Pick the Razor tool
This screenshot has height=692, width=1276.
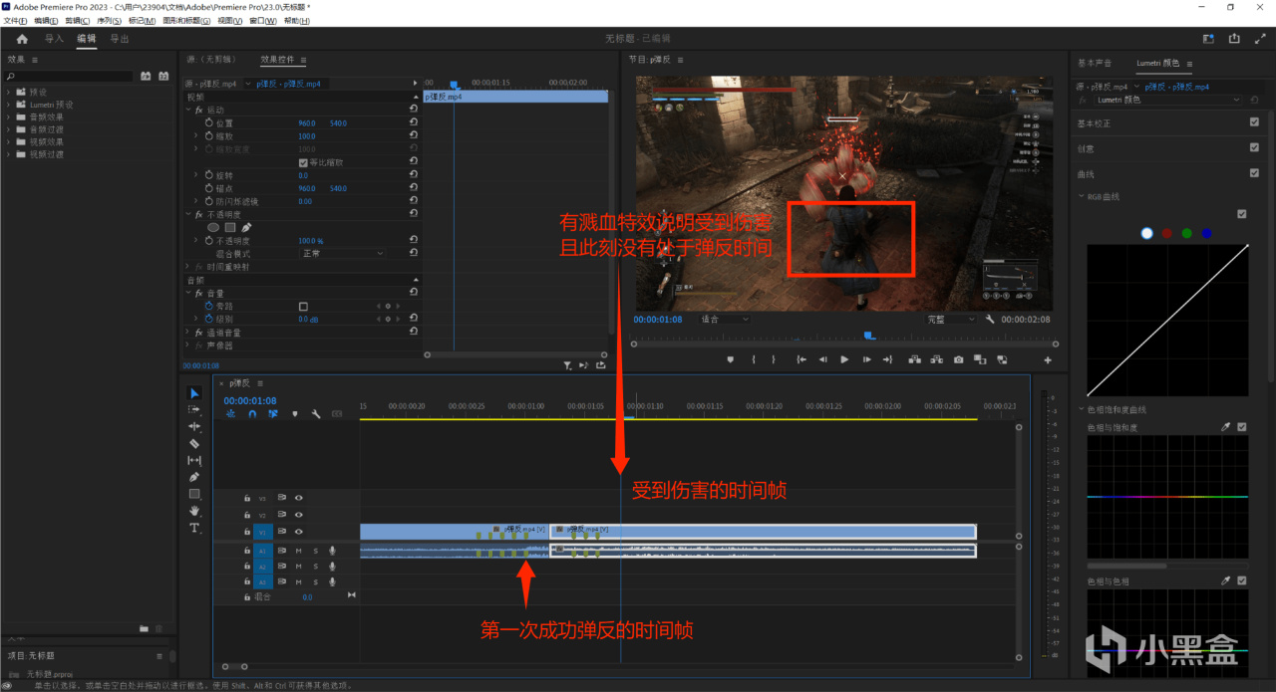194,443
